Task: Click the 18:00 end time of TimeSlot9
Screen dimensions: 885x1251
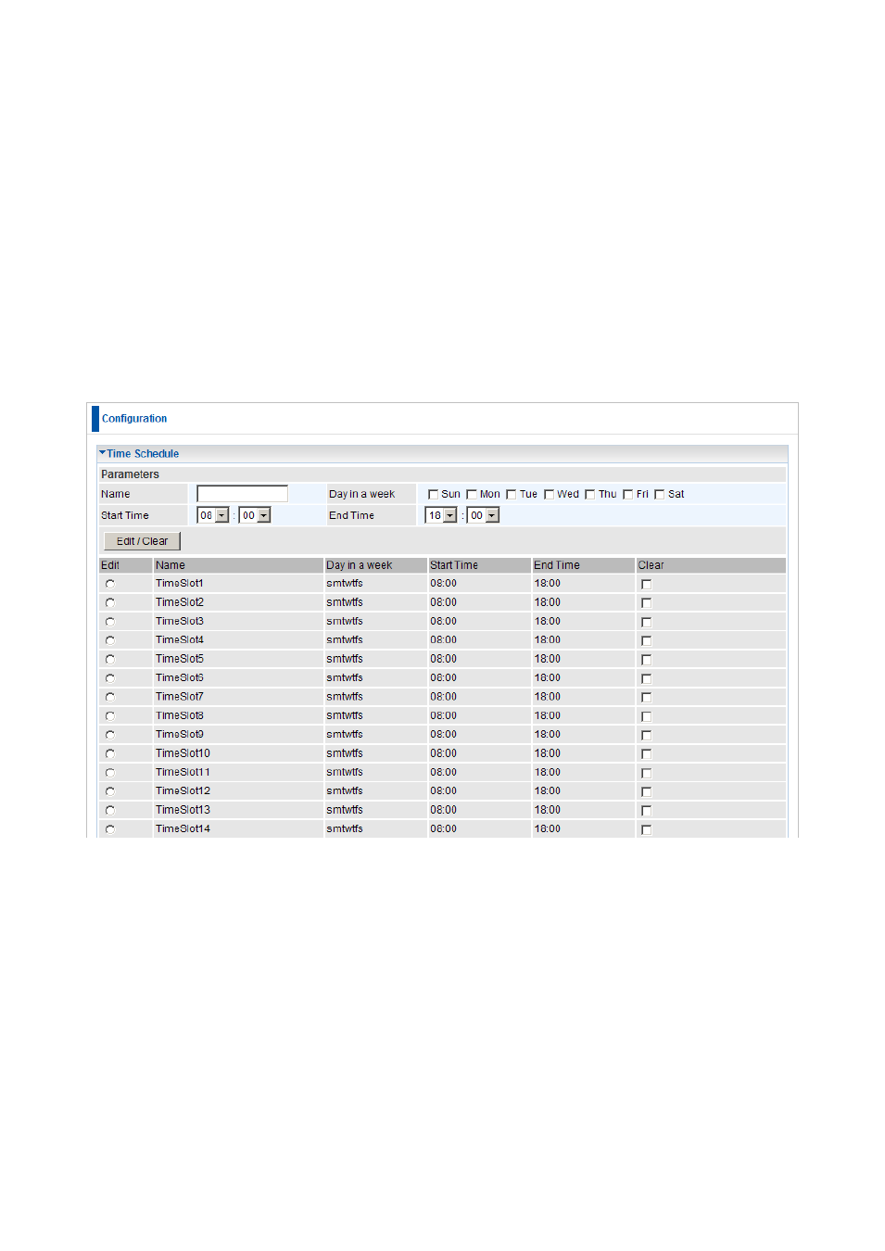Action: 547,735
